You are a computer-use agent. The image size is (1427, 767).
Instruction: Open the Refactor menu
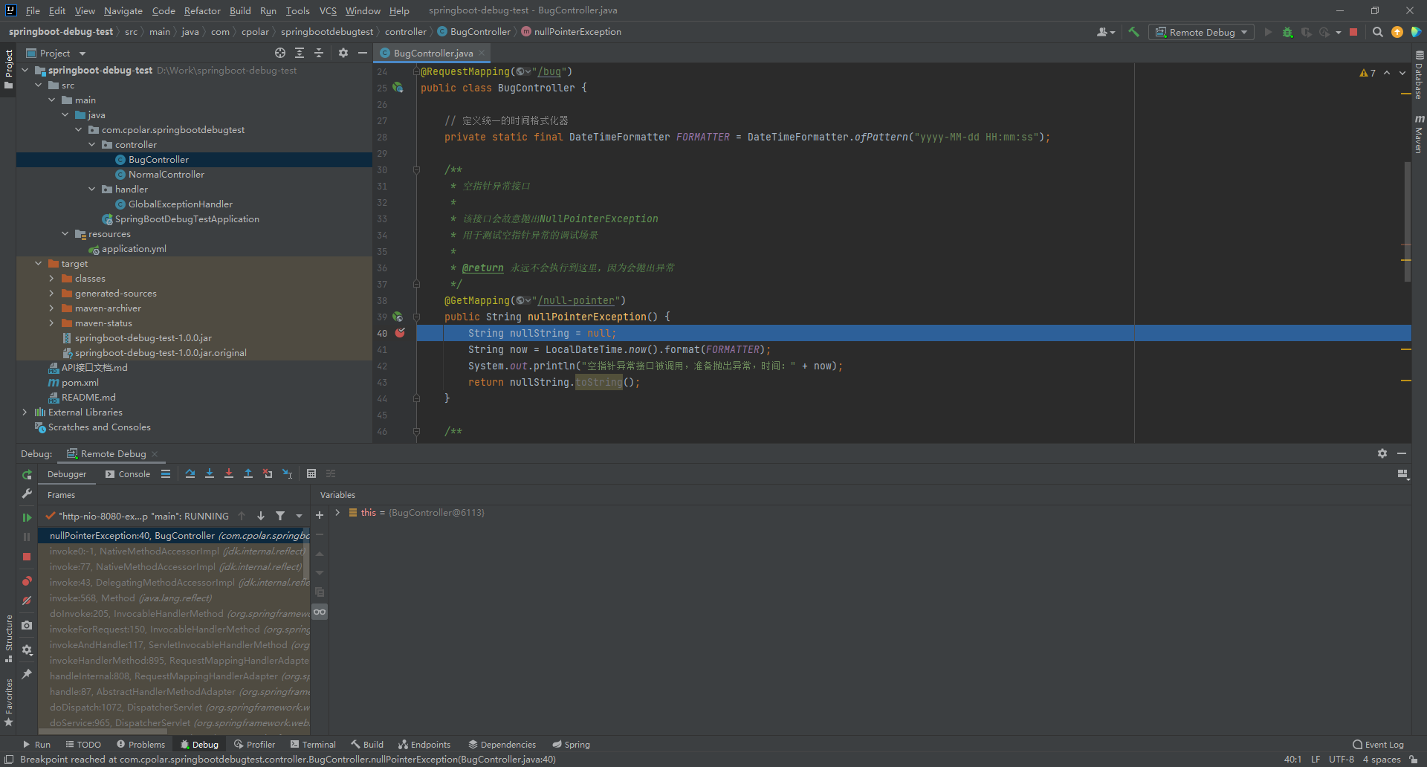point(202,10)
